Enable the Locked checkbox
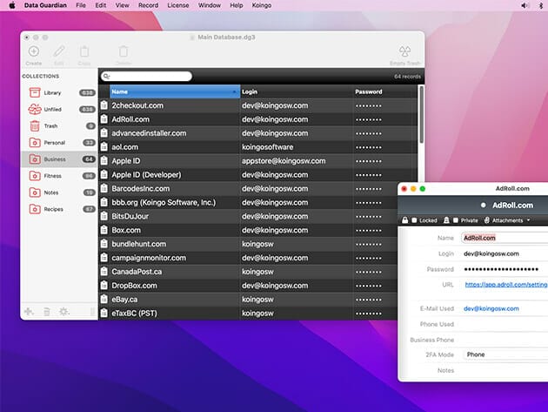The width and height of the screenshot is (548, 412). coord(415,220)
